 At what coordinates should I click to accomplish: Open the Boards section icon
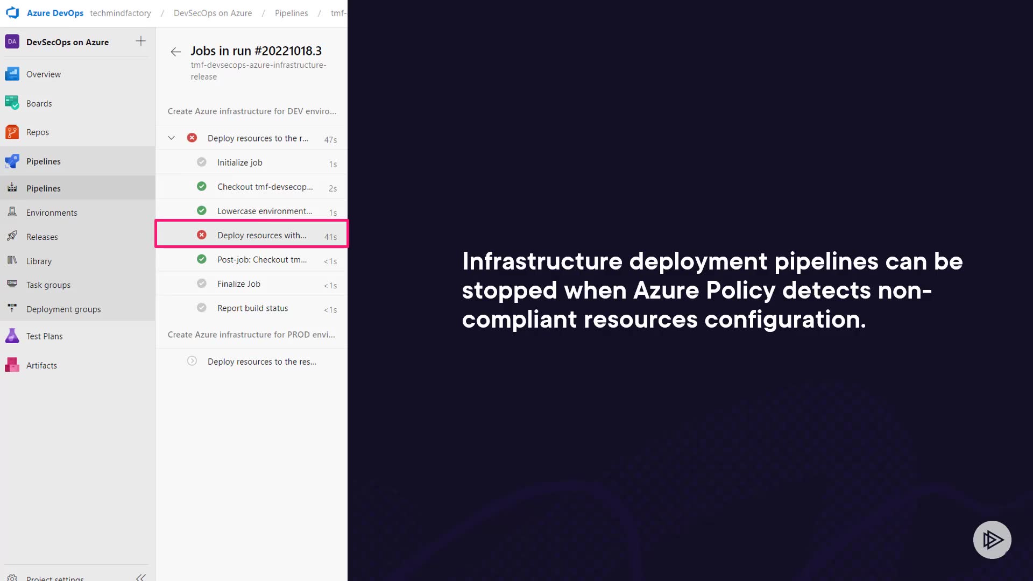click(x=12, y=103)
